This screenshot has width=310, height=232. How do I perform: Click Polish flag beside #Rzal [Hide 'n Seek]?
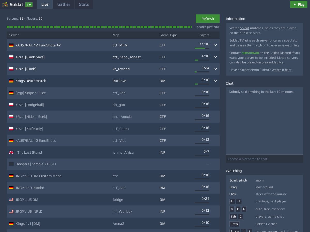click(x=11, y=117)
